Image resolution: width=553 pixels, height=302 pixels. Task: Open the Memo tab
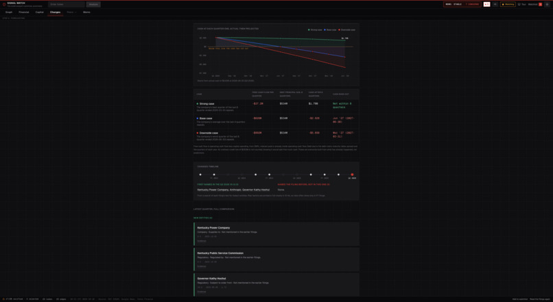(x=86, y=12)
